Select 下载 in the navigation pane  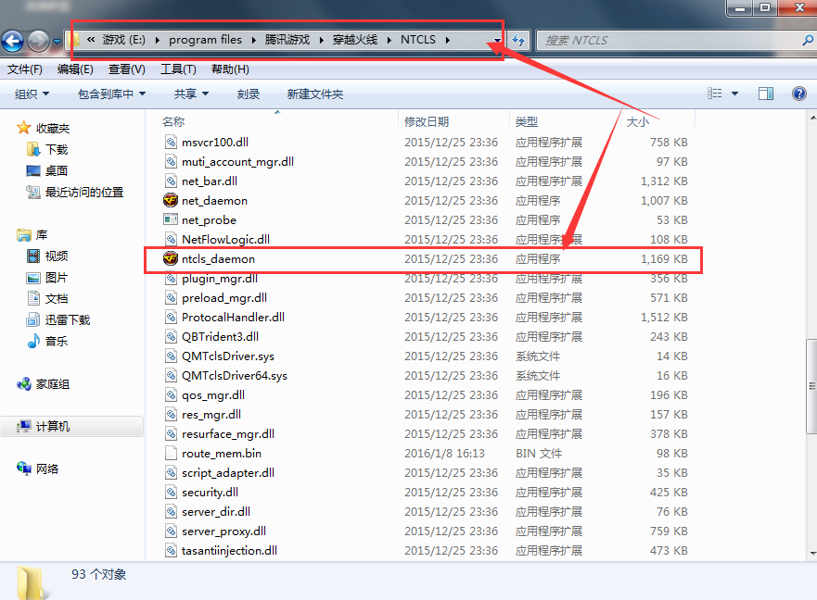(x=57, y=150)
